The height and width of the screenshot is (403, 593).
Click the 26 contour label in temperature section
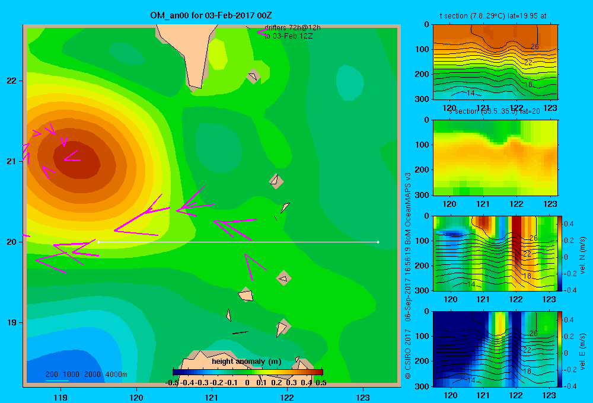pos(535,46)
